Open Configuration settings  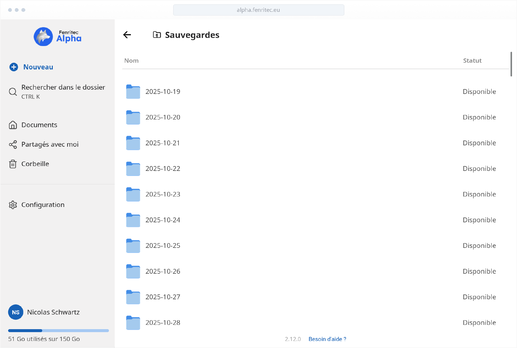[x=43, y=205]
